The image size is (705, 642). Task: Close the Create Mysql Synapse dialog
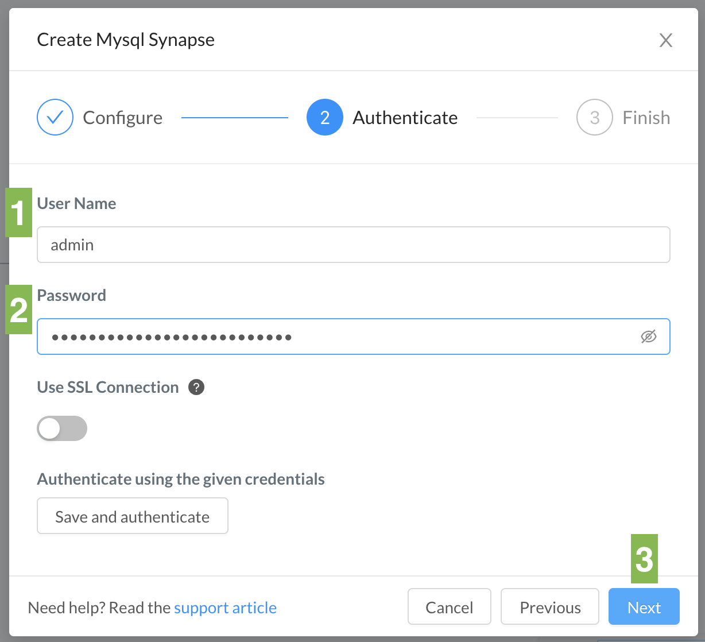666,40
